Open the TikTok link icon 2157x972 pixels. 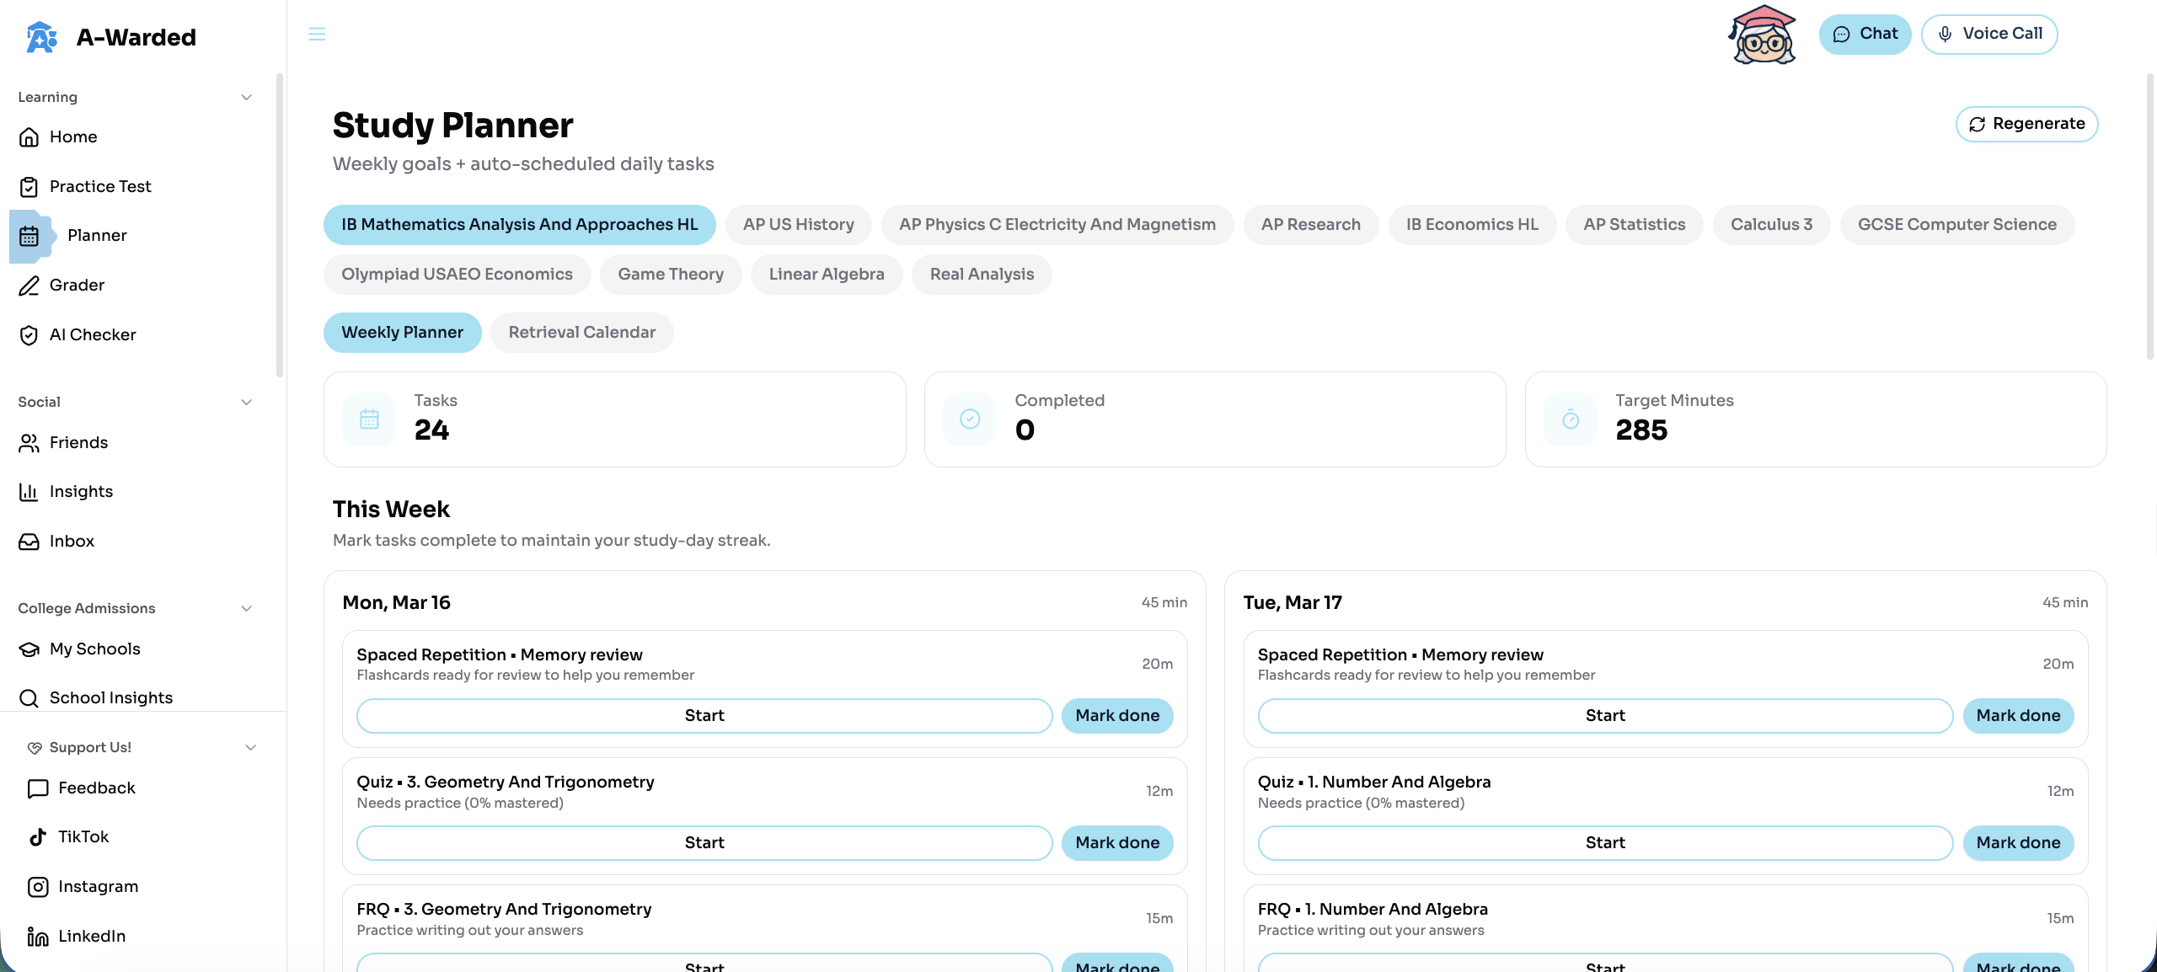(37, 836)
